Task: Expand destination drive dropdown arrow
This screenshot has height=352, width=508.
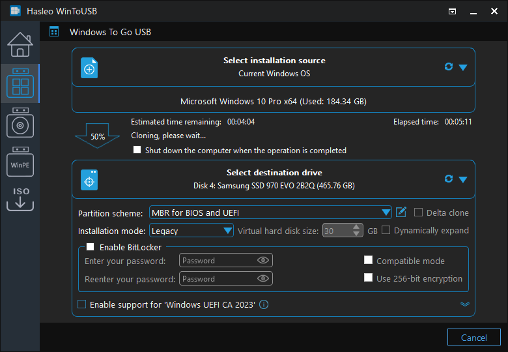Action: pyautogui.click(x=463, y=179)
